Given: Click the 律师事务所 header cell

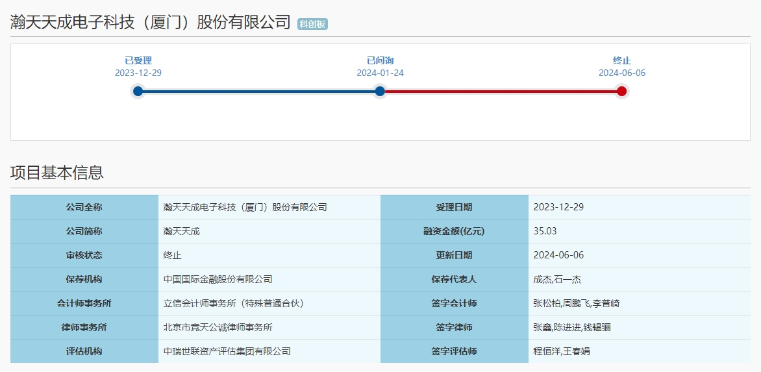Looking at the screenshot, I should [84, 327].
